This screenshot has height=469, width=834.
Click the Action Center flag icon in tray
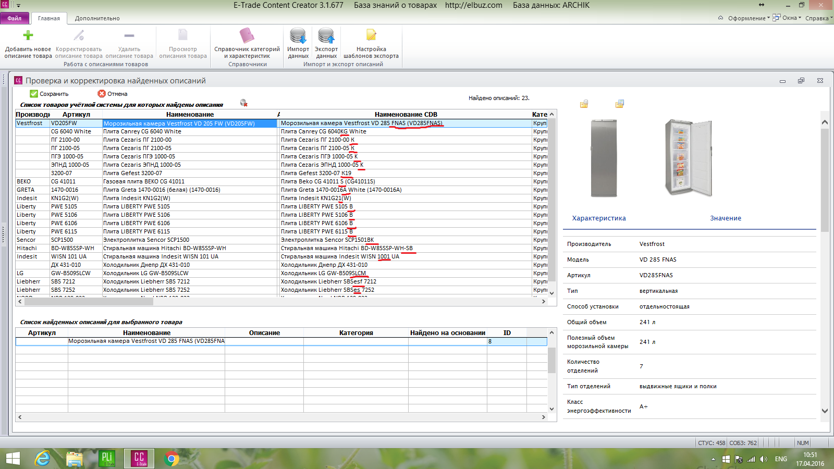(x=739, y=459)
